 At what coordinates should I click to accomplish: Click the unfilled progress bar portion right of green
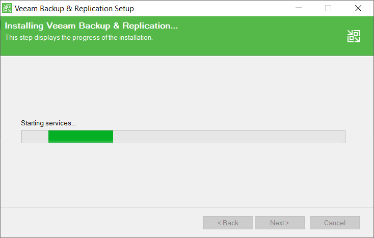[x=228, y=137]
